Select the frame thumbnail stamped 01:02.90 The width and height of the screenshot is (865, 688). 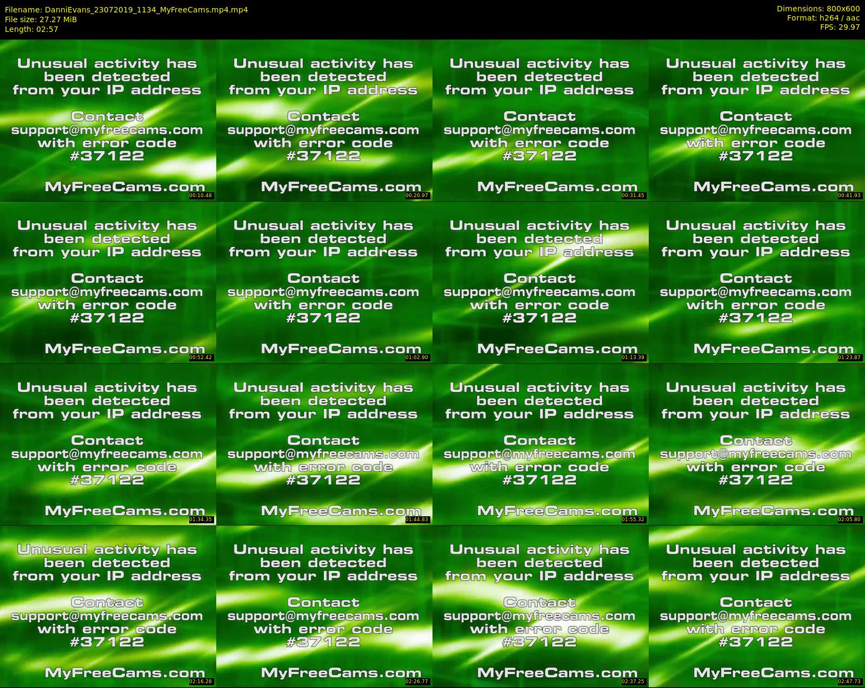click(324, 282)
